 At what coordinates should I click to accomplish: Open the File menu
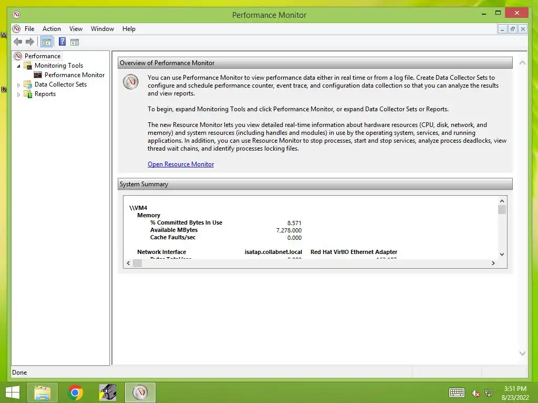pyautogui.click(x=29, y=29)
